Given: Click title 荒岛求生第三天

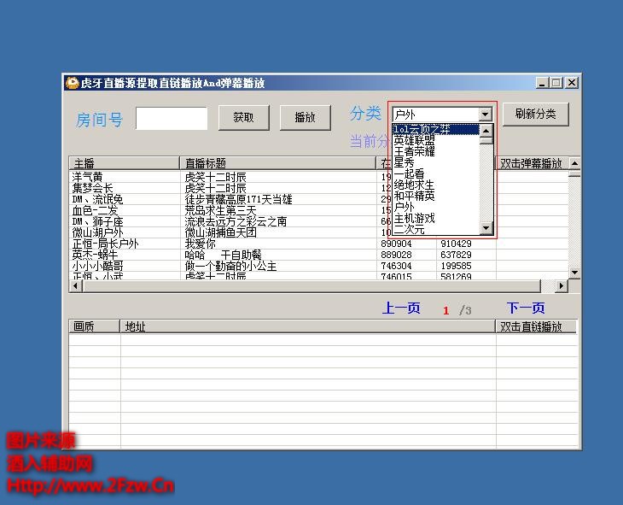Looking at the screenshot, I should 220,210.
